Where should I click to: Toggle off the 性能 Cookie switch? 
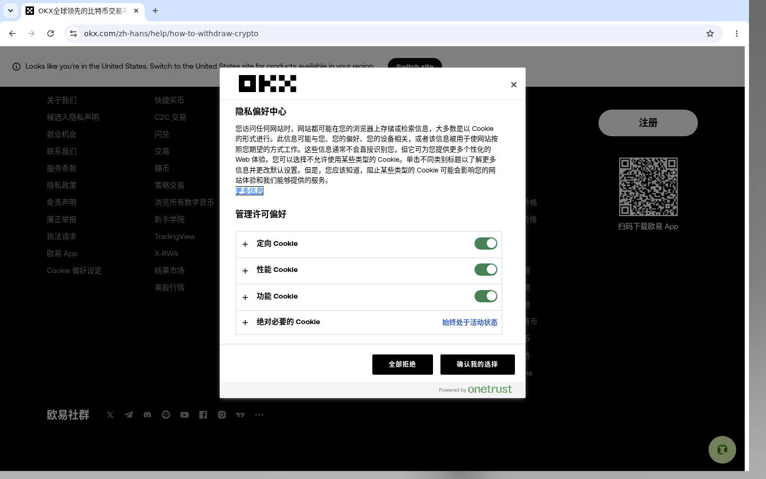pos(486,269)
